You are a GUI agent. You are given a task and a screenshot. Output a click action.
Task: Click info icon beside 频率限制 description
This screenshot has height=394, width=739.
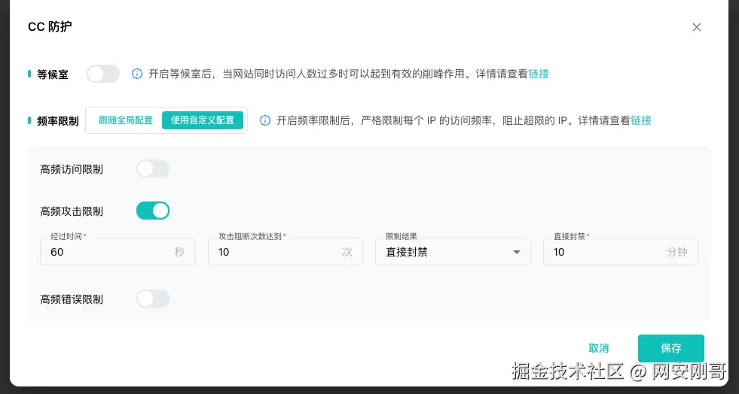click(265, 120)
